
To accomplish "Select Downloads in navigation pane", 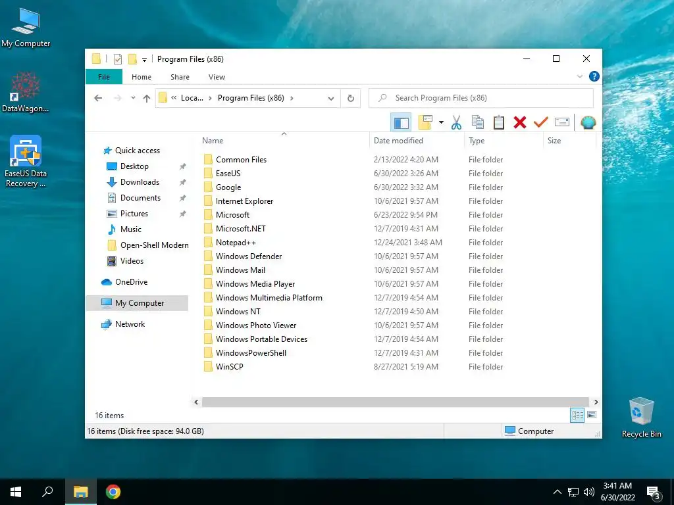I will tap(140, 182).
